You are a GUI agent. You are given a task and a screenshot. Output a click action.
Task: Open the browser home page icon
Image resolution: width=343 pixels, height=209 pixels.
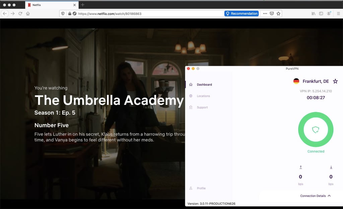coord(28,13)
